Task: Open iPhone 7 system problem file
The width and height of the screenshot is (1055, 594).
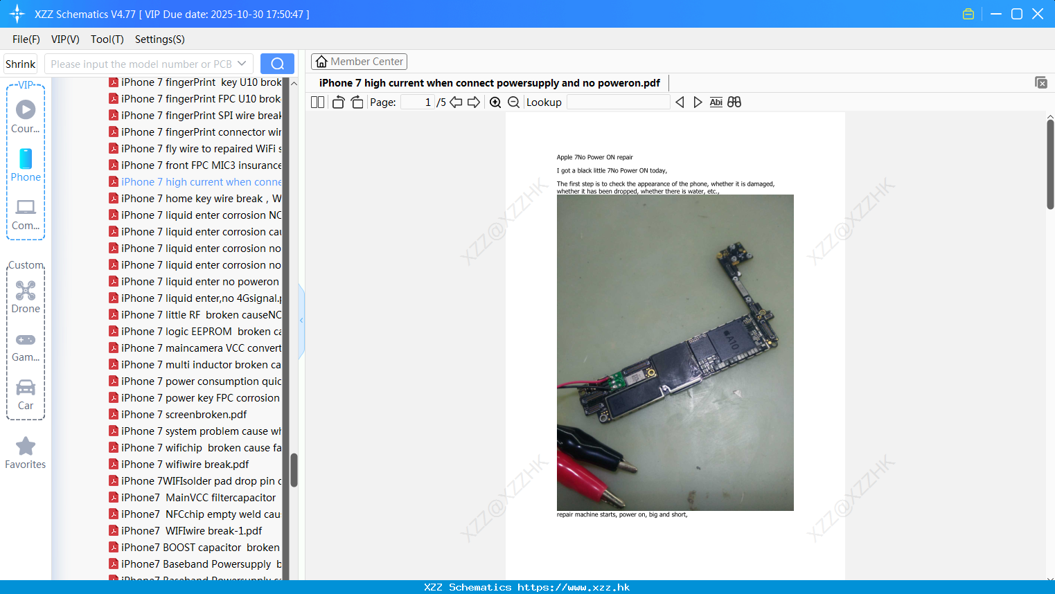Action: [195, 431]
